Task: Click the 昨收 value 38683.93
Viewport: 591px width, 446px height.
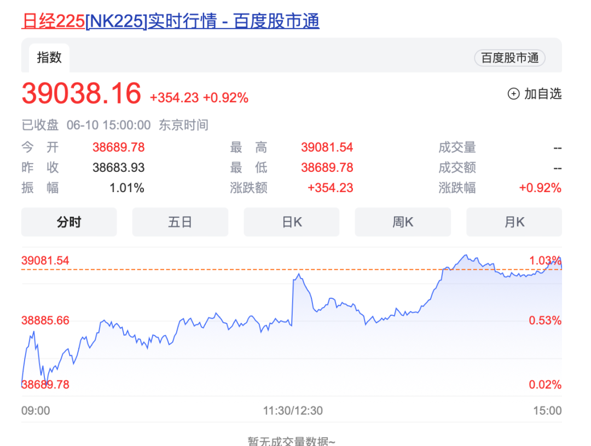Action: (x=118, y=167)
